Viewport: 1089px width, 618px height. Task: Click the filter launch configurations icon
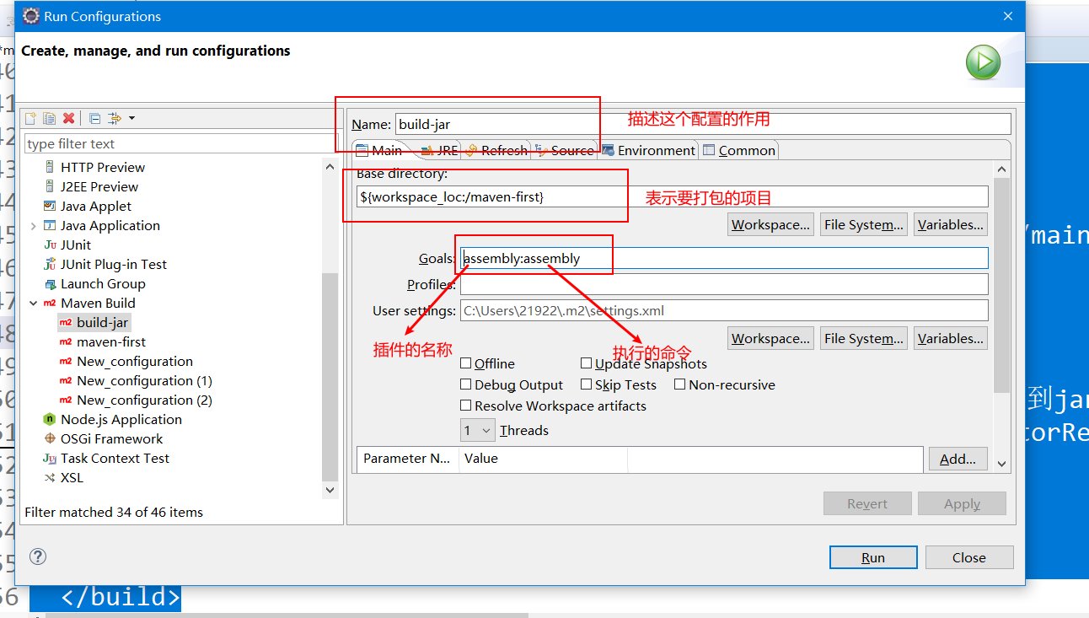tap(115, 118)
